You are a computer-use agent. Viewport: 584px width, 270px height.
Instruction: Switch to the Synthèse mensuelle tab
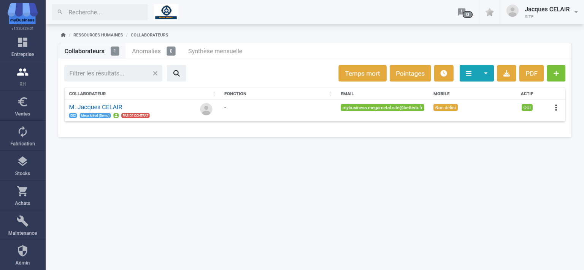pos(215,51)
